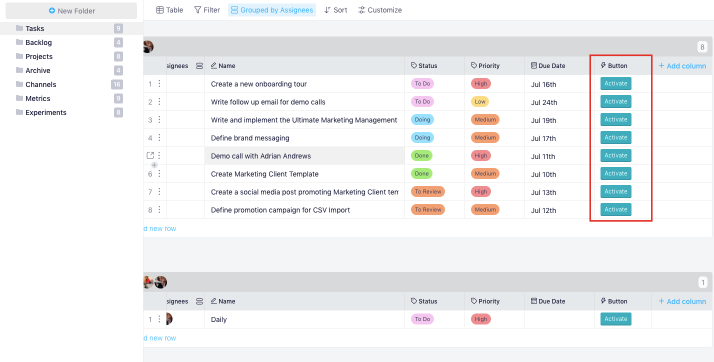Click the Jul 24th due date cell

pos(559,102)
